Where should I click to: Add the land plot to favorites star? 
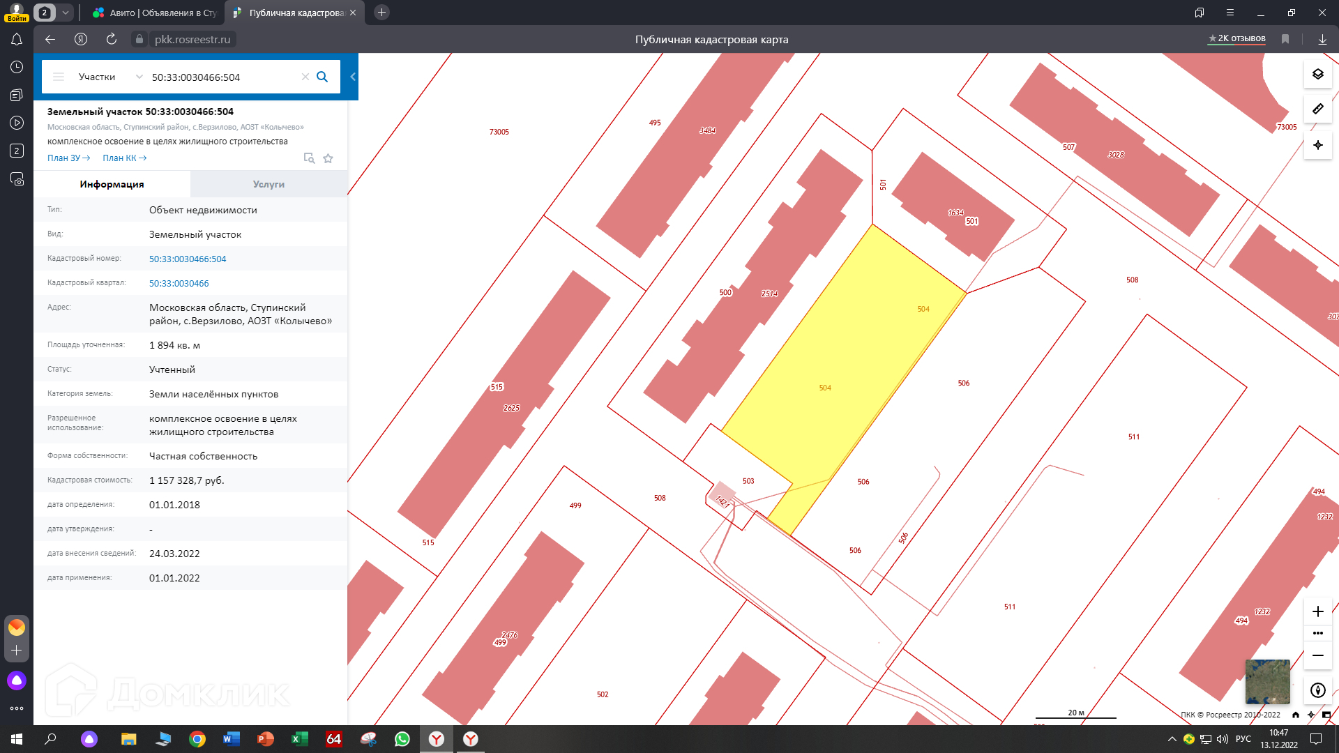(328, 158)
